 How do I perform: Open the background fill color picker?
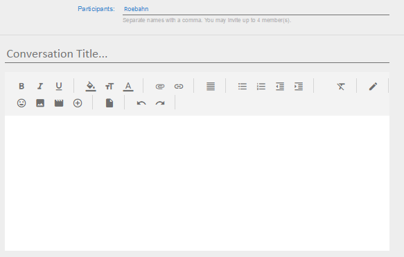[x=91, y=87]
